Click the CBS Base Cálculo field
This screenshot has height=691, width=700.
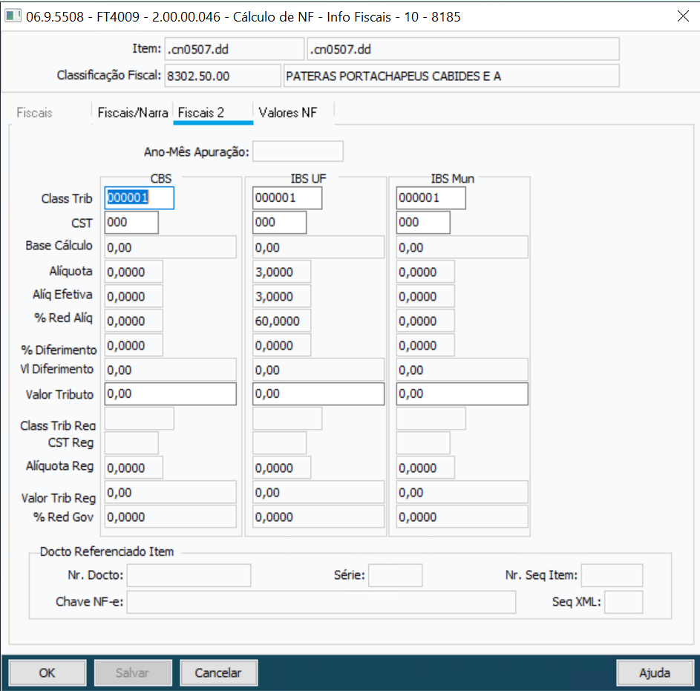click(171, 247)
